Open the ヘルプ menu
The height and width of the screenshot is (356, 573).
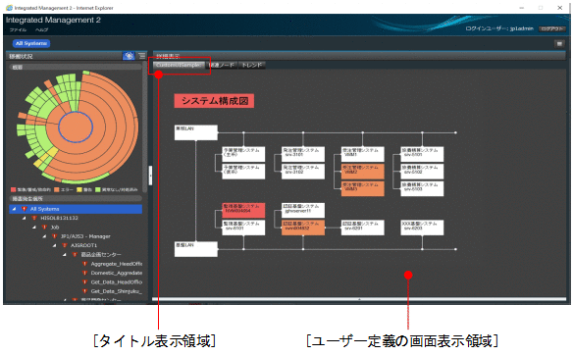pyautogui.click(x=41, y=30)
